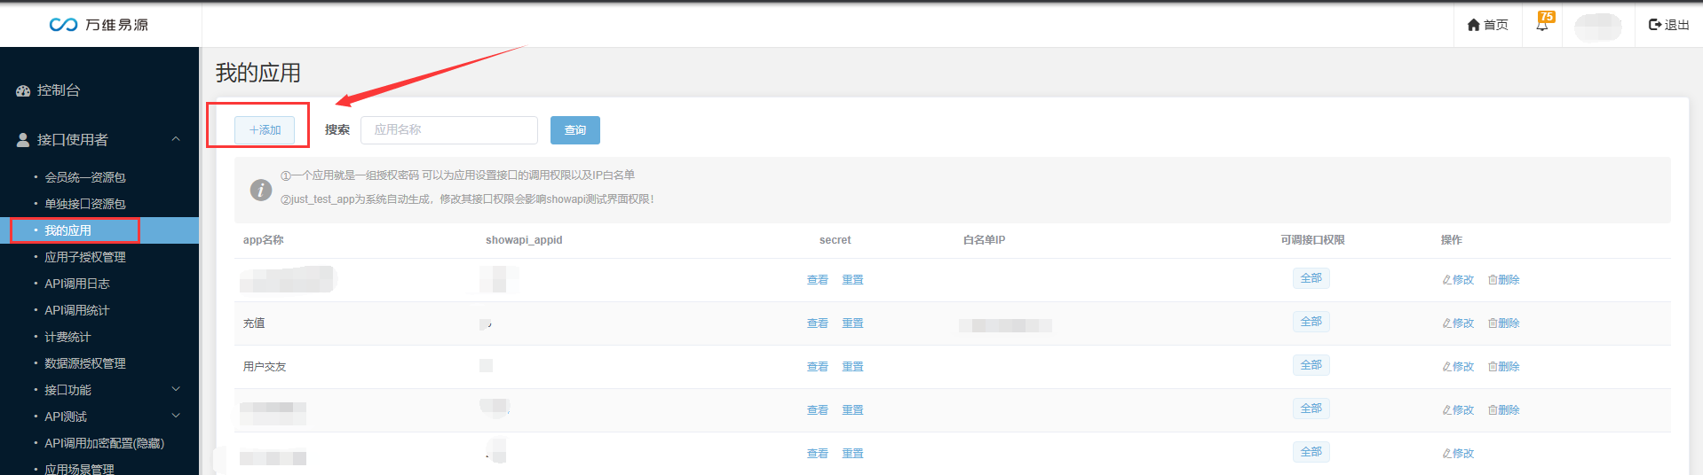Open 单独接口资源包 sidebar item
This screenshot has height=475, width=1703.
pyautogui.click(x=85, y=204)
